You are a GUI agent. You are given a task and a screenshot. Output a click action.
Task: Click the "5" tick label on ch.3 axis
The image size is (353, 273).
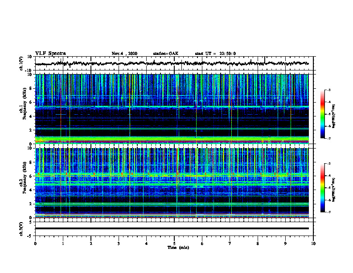tap(31, 222)
